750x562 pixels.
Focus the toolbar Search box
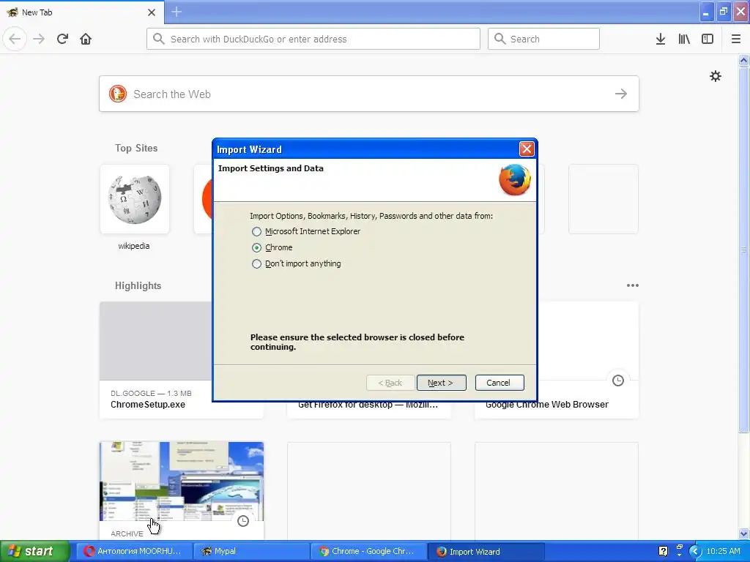pyautogui.click(x=543, y=39)
